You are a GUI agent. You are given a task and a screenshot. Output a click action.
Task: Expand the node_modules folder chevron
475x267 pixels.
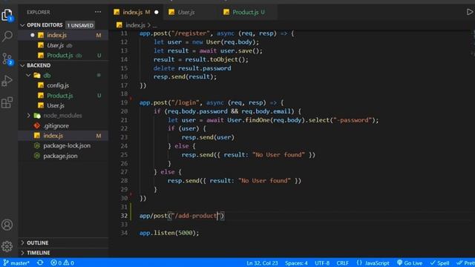[28, 116]
